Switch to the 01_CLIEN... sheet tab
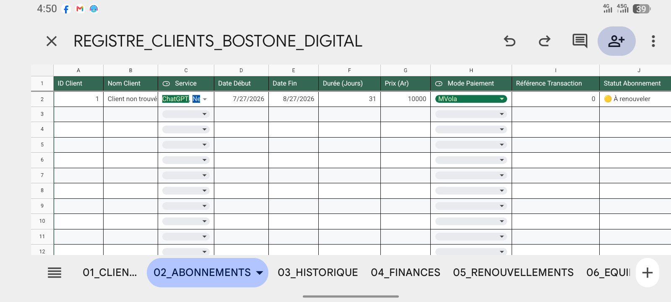Image resolution: width=671 pixels, height=302 pixels. (110, 273)
